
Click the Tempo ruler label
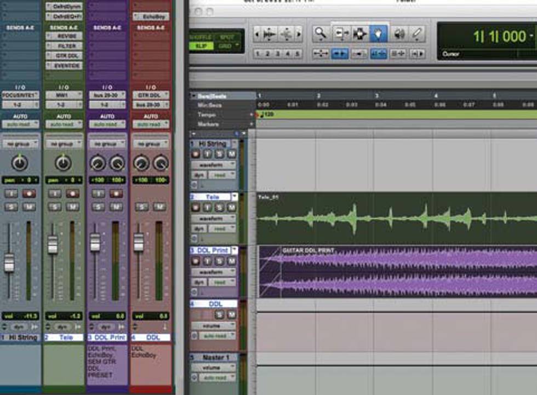207,115
